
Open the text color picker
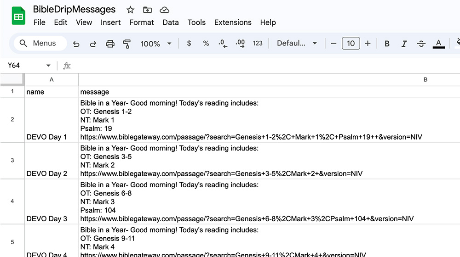[x=438, y=44]
